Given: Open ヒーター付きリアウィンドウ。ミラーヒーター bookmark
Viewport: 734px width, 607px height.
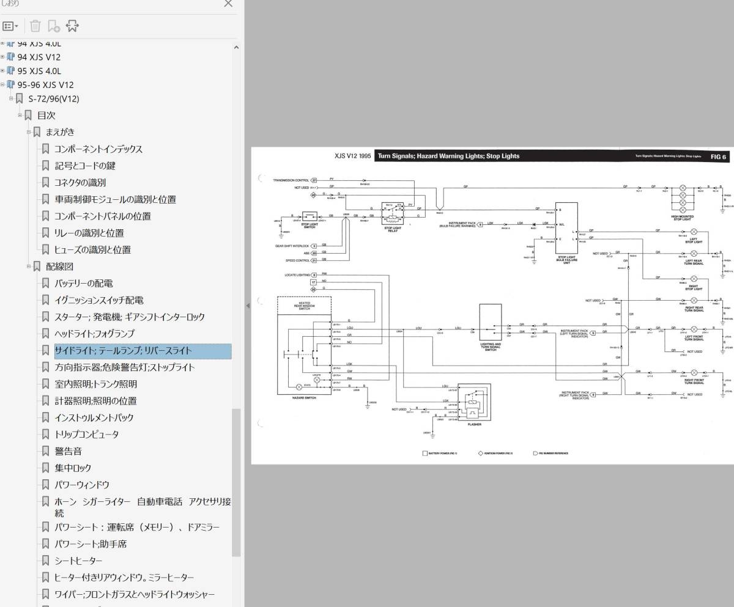Looking at the screenshot, I should coord(124,578).
